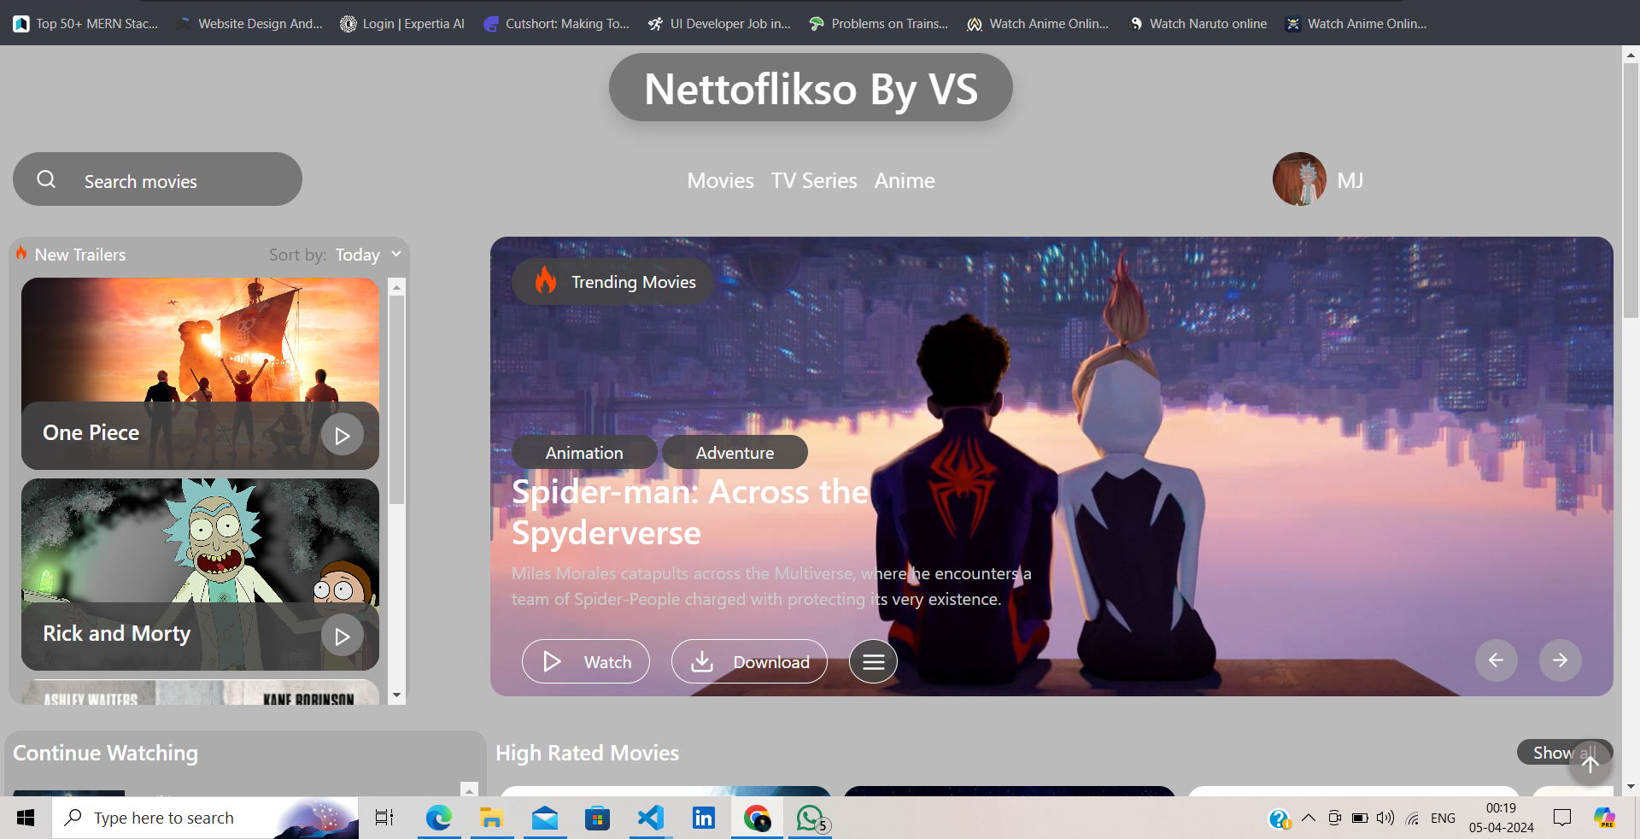Screen dimensions: 1640x839
Task: Open the Movies navigation link
Action: [720, 181]
